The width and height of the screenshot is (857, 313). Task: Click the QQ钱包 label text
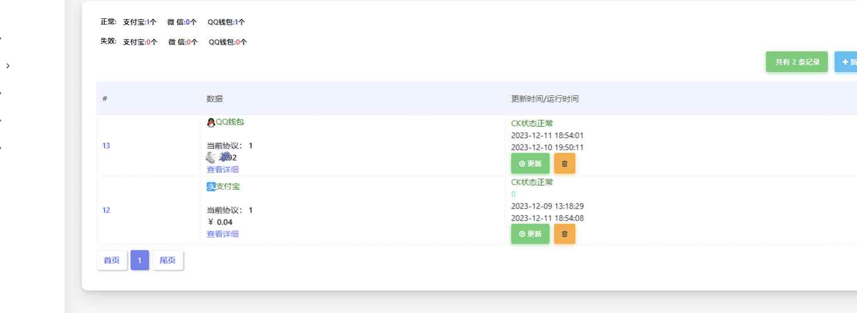[x=230, y=122]
